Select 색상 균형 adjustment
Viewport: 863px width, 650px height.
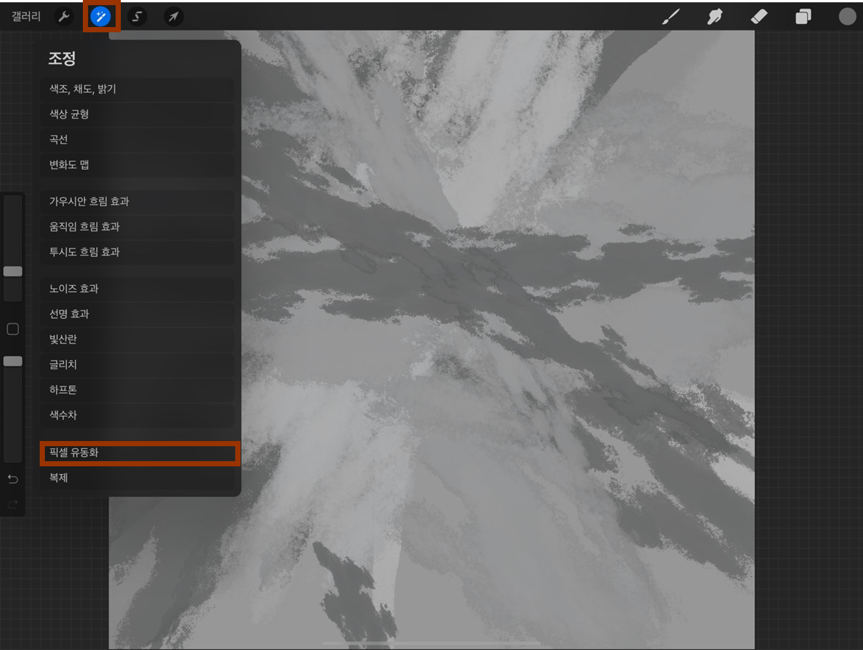[x=138, y=115]
